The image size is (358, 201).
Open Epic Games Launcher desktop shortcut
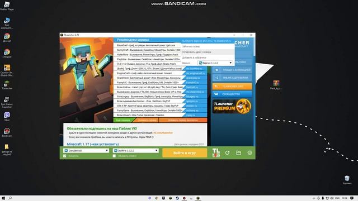point(7,102)
